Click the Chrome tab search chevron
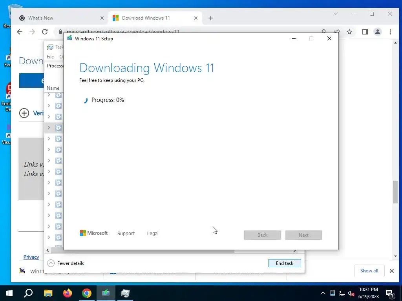402x301 pixels. pyautogui.click(x=336, y=14)
